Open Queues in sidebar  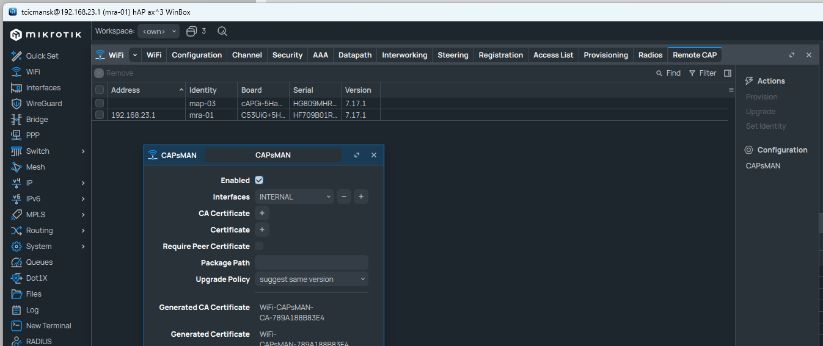(39, 262)
